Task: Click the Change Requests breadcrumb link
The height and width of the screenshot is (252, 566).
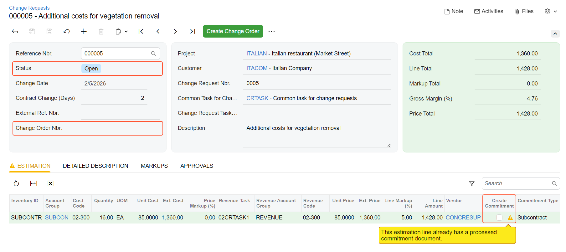Action: 29,8
